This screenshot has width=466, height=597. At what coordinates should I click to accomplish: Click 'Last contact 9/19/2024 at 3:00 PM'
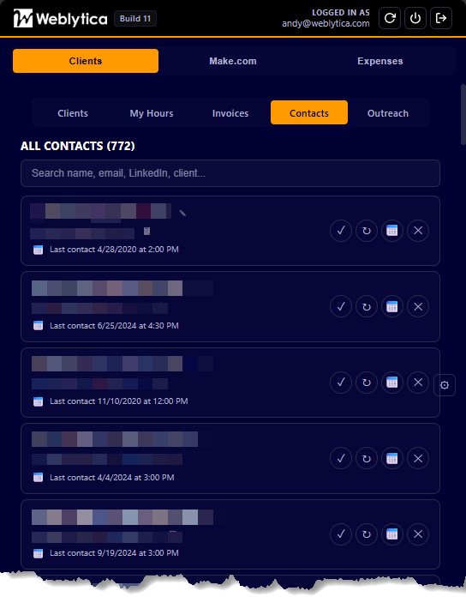click(x=114, y=553)
